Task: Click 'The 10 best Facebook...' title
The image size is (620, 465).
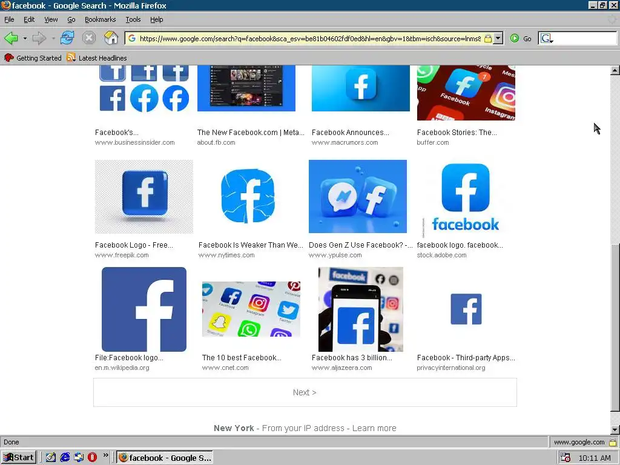Action: (242, 358)
